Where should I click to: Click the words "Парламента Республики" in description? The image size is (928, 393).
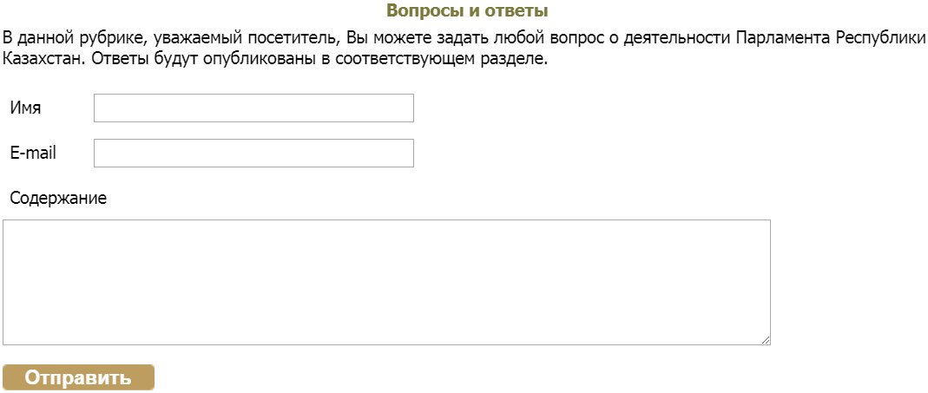(x=830, y=38)
